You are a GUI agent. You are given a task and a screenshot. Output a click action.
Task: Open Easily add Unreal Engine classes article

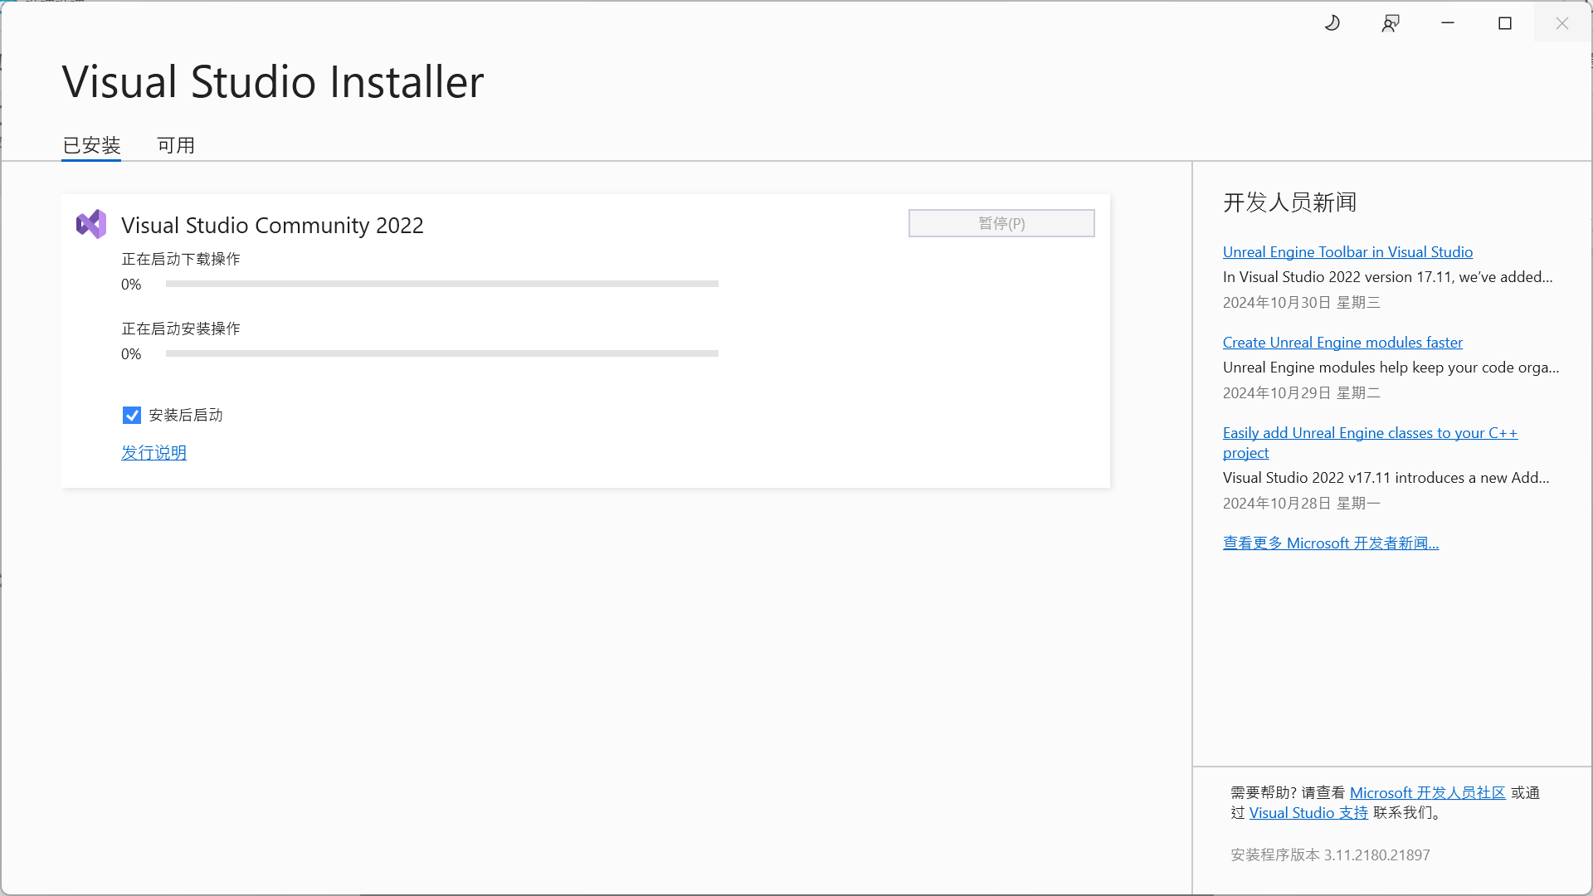(x=1370, y=442)
